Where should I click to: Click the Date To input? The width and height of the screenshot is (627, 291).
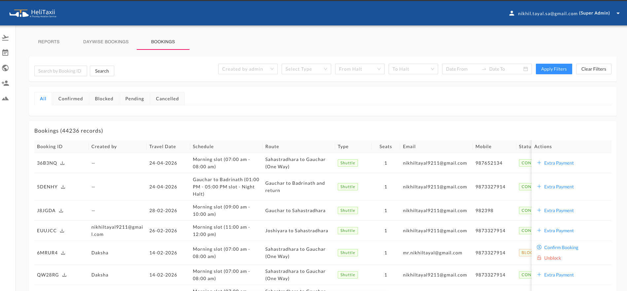pyautogui.click(x=504, y=69)
